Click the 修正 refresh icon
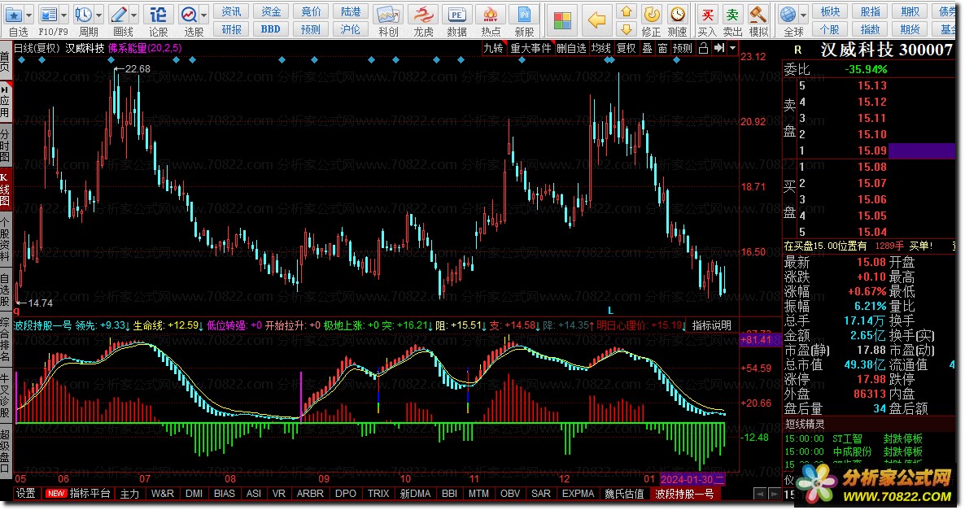This screenshot has height=510, width=965. pos(652,14)
